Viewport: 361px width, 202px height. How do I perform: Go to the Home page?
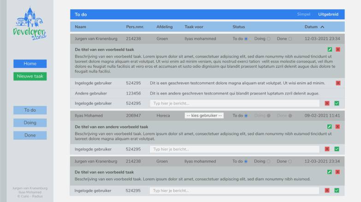coord(30,64)
